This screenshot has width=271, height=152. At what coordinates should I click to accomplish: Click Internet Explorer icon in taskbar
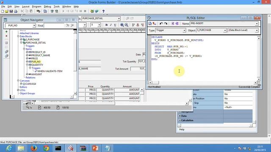(9, 148)
